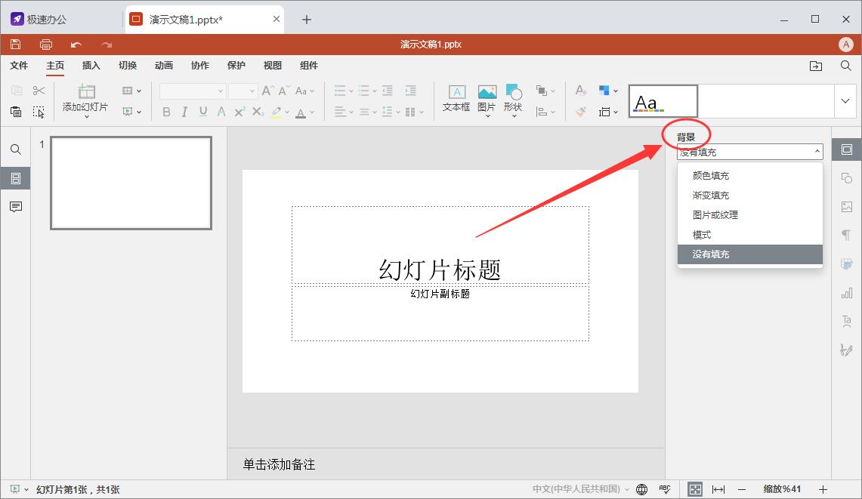Open the bulleted list dropdown
Screen dimensions: 862x499
point(344,91)
